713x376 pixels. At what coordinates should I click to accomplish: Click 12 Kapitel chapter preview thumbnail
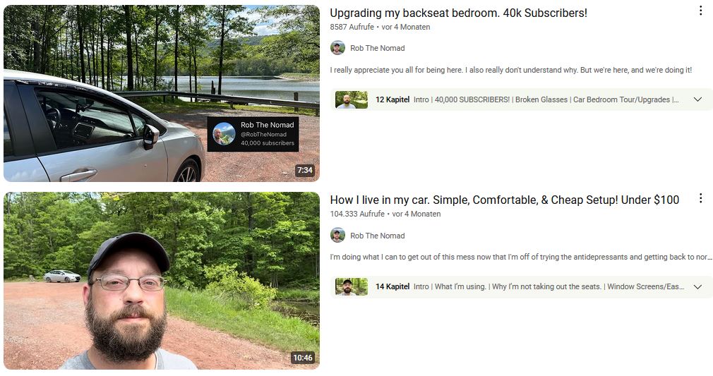352,99
